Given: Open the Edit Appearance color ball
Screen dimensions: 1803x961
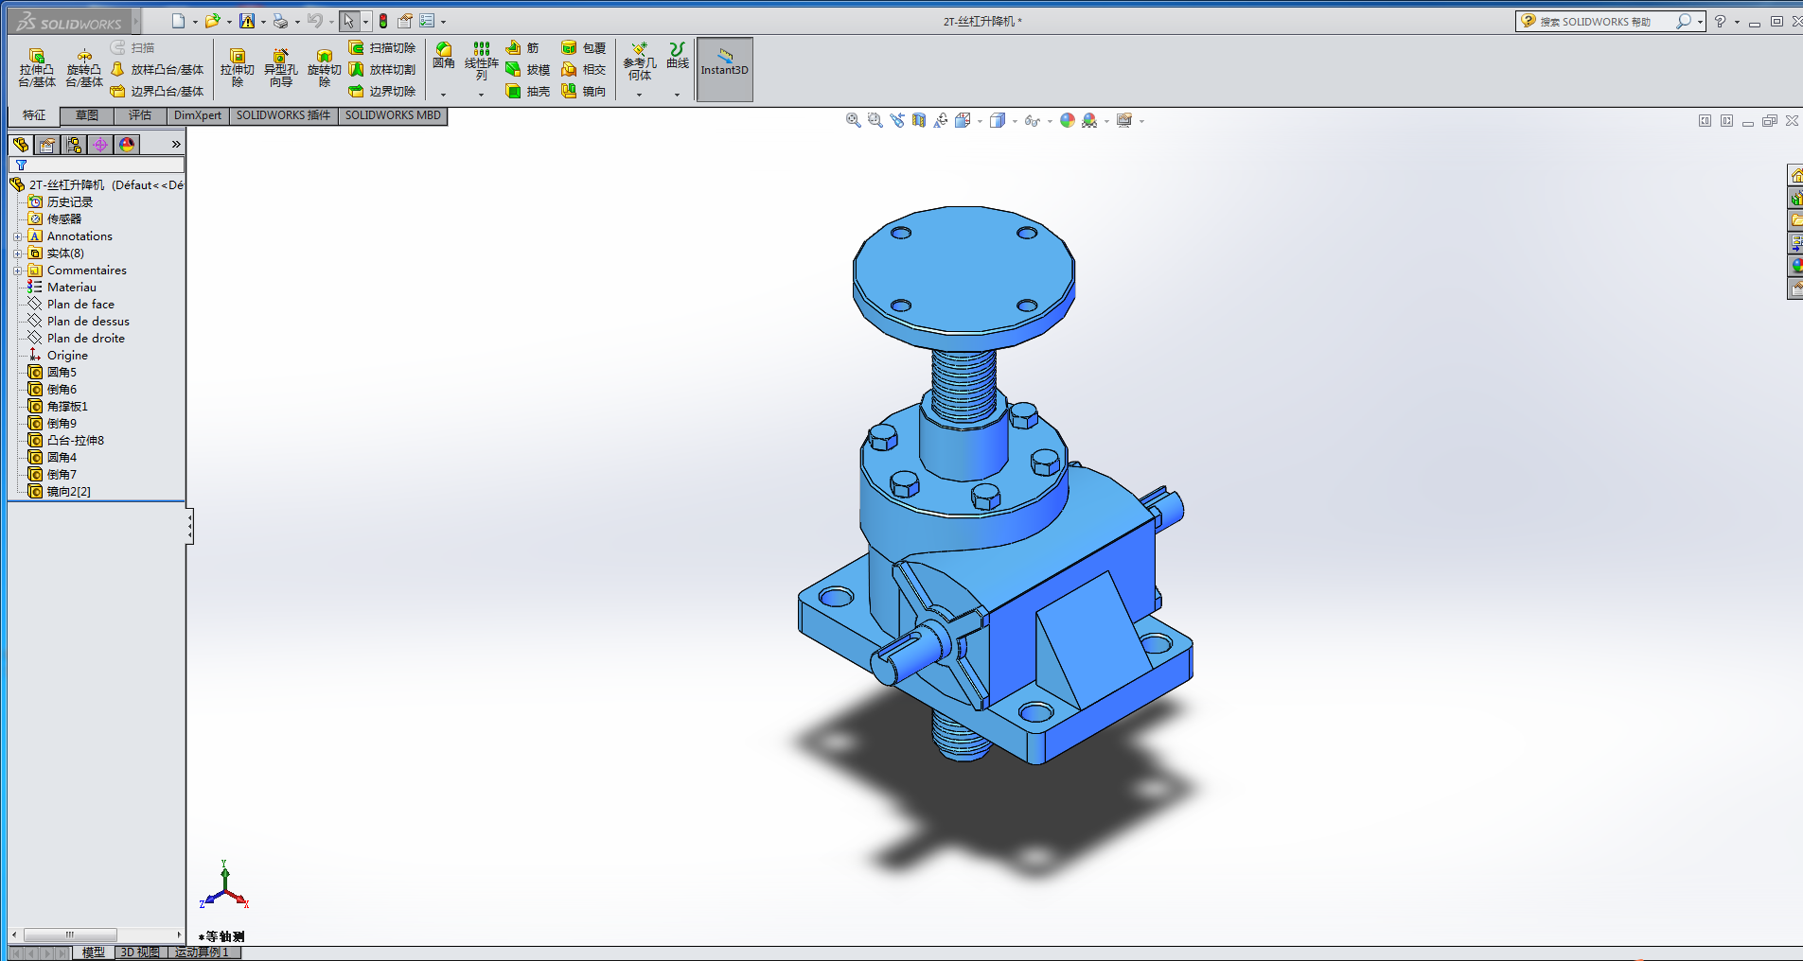Looking at the screenshot, I should coord(1068,121).
